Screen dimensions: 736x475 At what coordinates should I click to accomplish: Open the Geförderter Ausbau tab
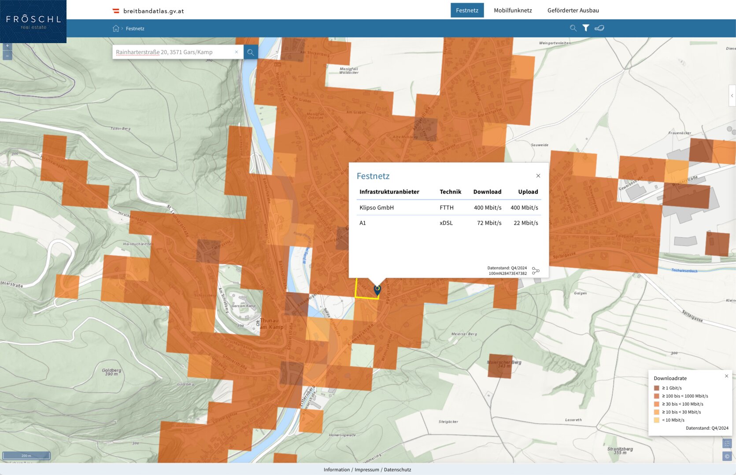point(573,10)
